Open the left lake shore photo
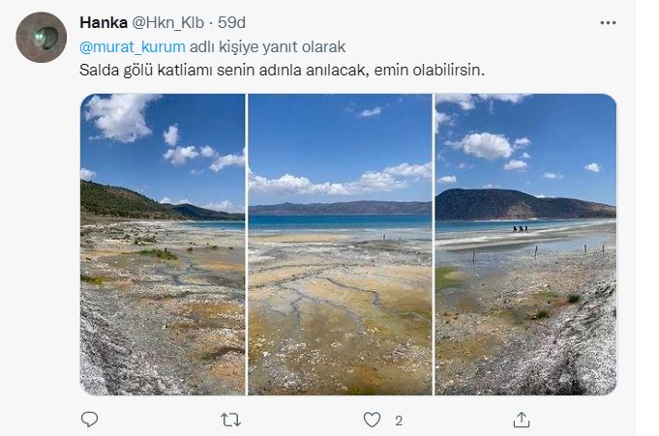Viewport: 659px width, 436px height. point(163,244)
